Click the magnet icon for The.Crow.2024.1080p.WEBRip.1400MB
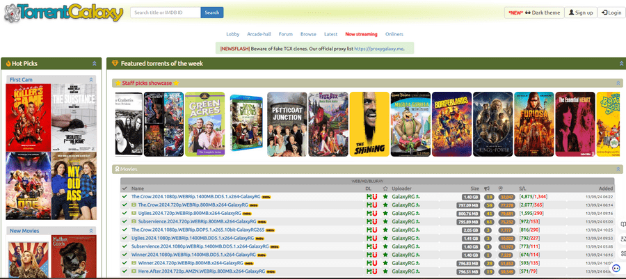The height and width of the screenshot is (279, 626). [x=374, y=197]
